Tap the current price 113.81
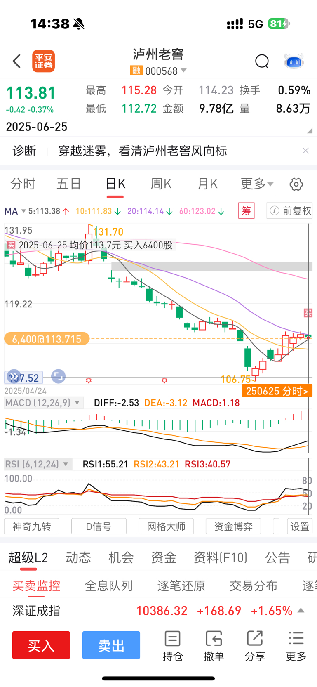The height and width of the screenshot is (687, 317). (x=31, y=93)
